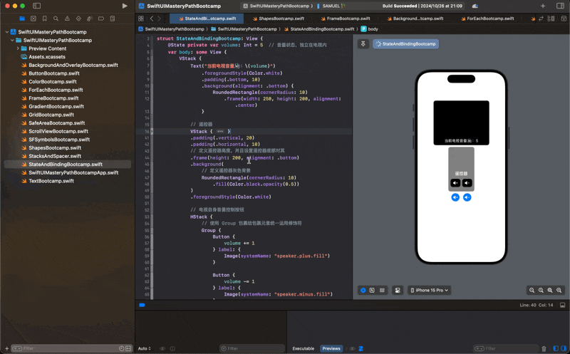
Task: Switch preview to Selectable mode
Action: (372, 290)
